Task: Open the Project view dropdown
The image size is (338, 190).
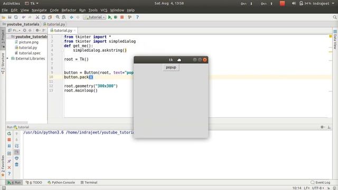Action: point(14,31)
